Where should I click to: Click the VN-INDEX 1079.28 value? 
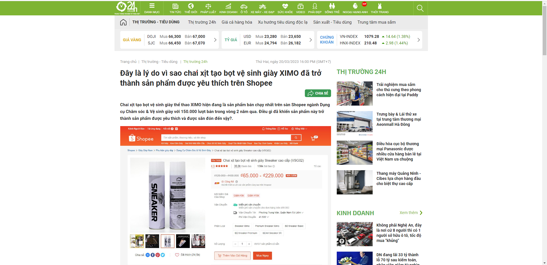pos(372,36)
